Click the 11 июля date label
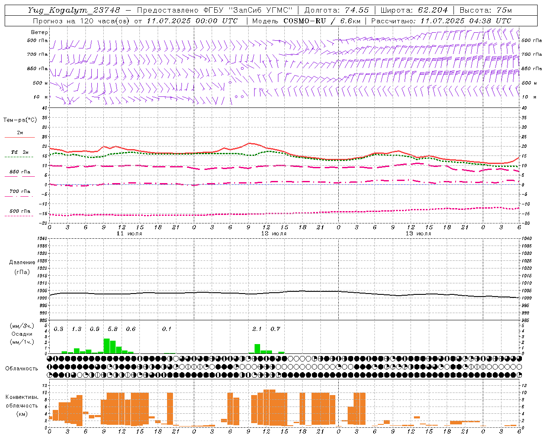Viewport: 544px width, 435px height. [x=130, y=234]
